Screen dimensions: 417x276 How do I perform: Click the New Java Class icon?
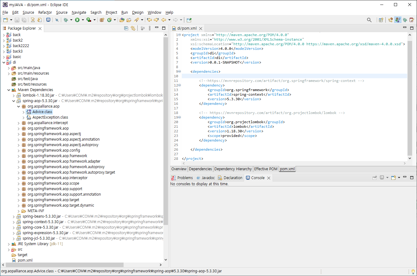coord(109,20)
